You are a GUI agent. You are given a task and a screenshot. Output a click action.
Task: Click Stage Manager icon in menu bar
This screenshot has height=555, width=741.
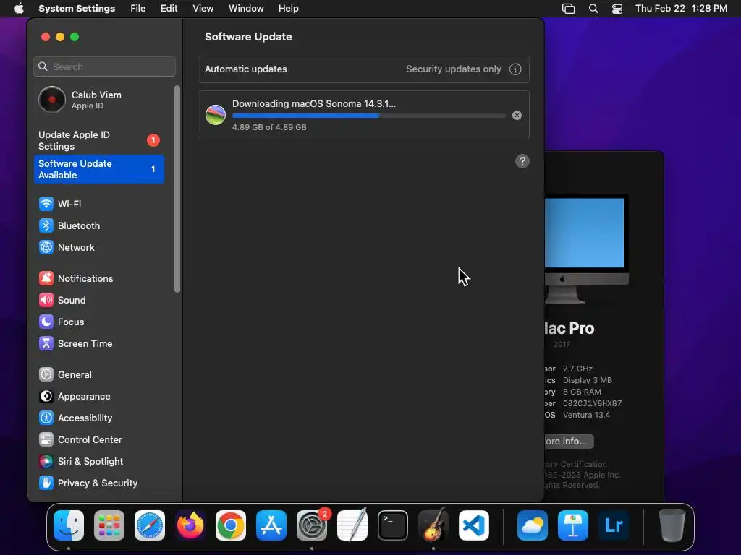pyautogui.click(x=569, y=9)
